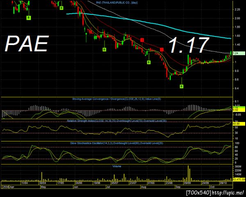Screen dimensions: 246x197
Task: Click the B buy marker near the 17/05 date
Action: click(x=61, y=8)
